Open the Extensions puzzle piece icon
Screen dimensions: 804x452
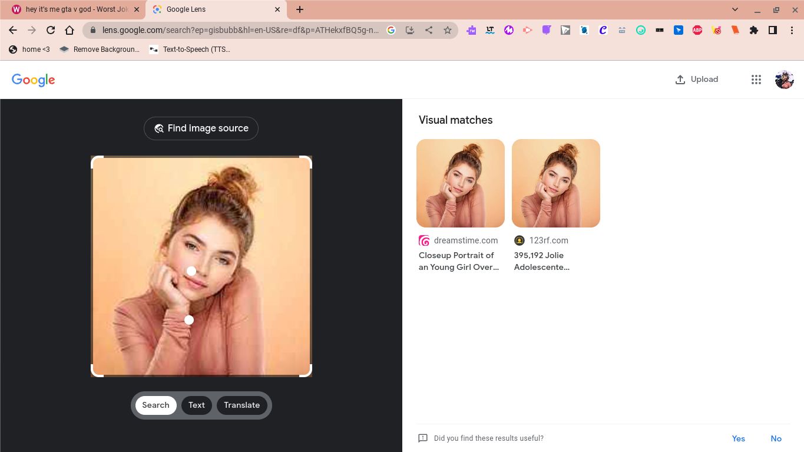click(754, 30)
